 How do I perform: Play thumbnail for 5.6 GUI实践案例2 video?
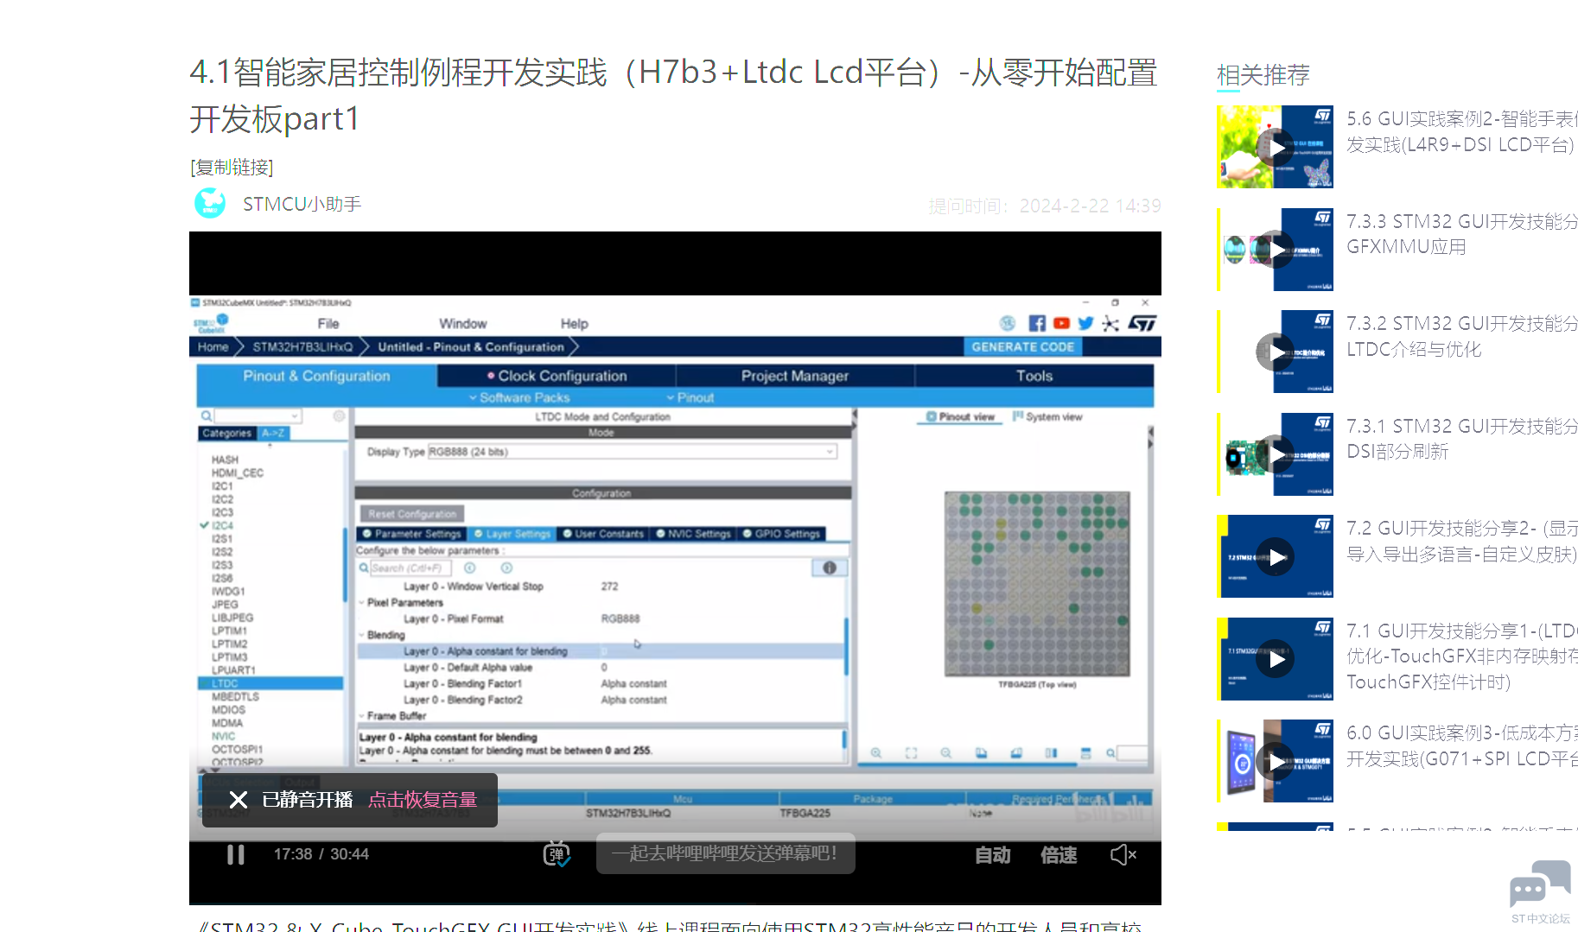click(x=1275, y=147)
